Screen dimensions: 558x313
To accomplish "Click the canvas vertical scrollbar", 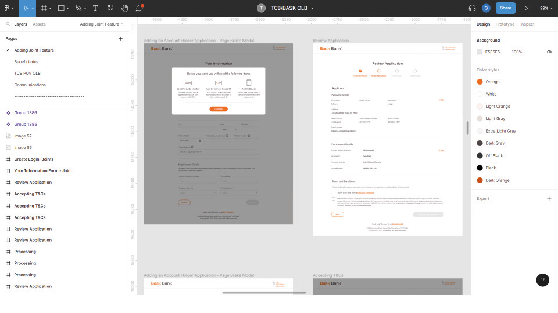I will (467, 128).
